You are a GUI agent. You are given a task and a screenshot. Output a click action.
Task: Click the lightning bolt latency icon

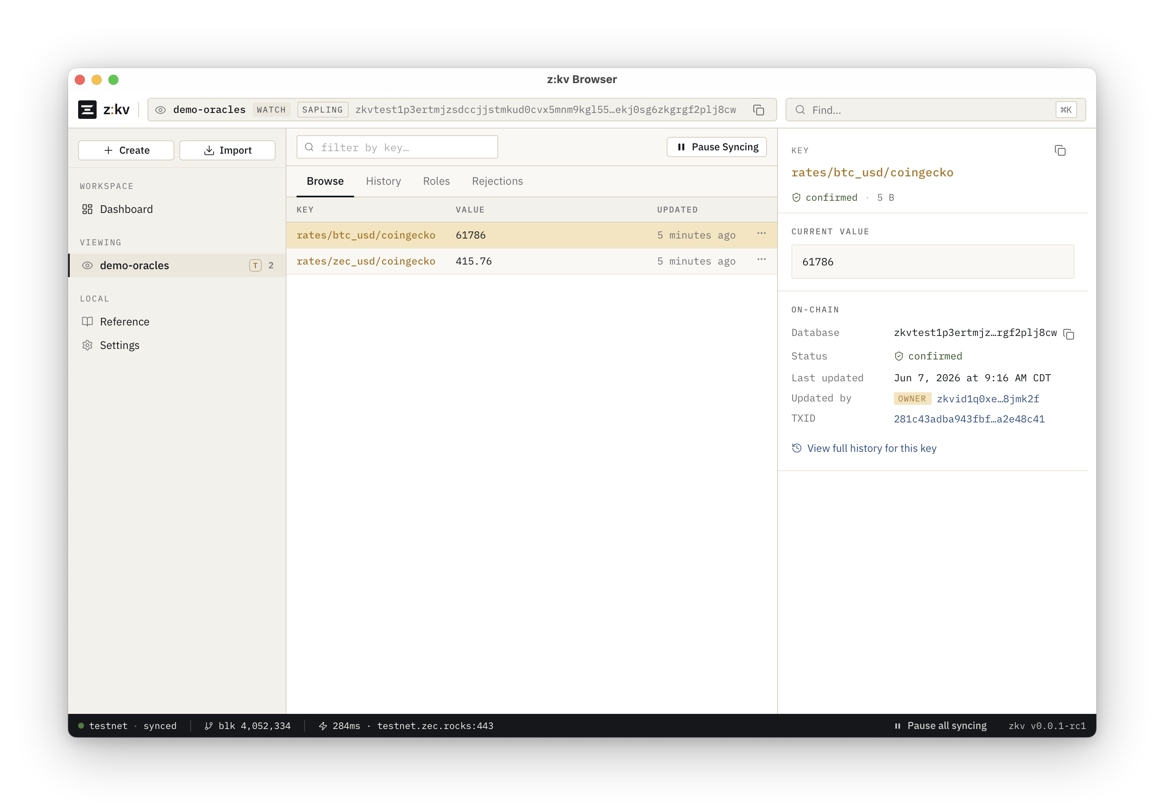click(323, 726)
